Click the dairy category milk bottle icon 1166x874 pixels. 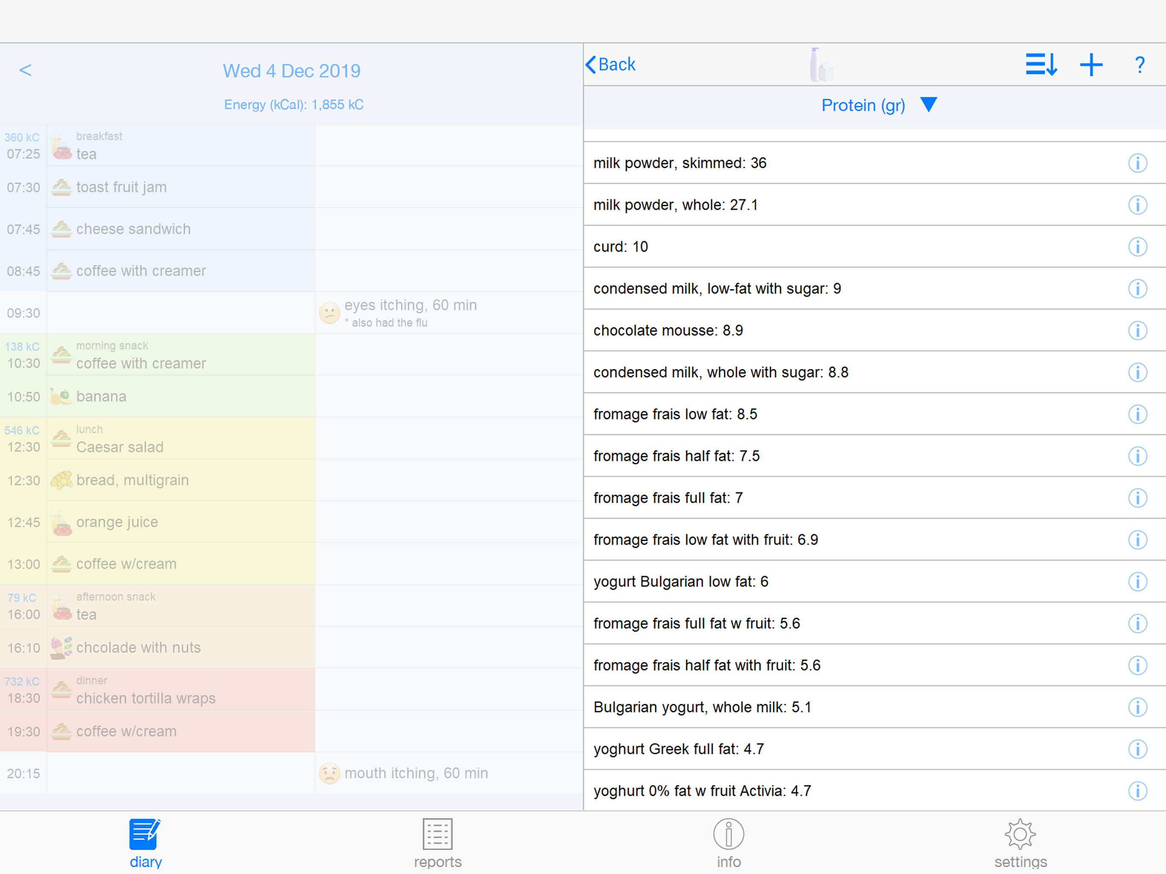tap(821, 65)
